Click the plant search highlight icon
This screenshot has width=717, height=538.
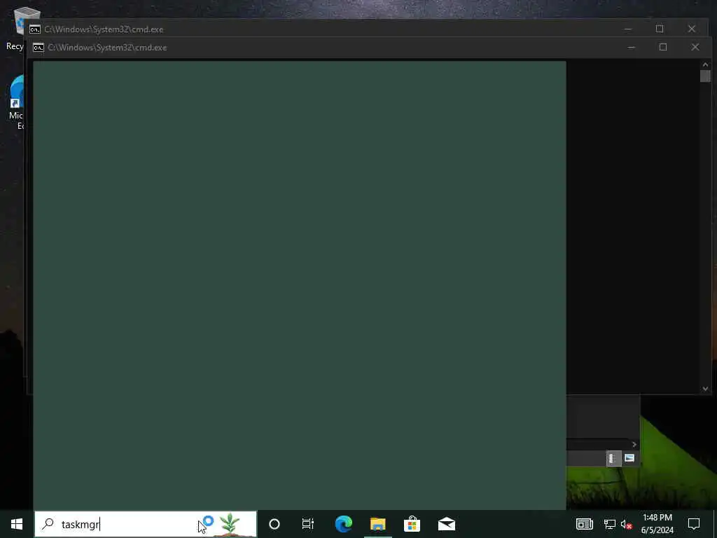point(230,524)
